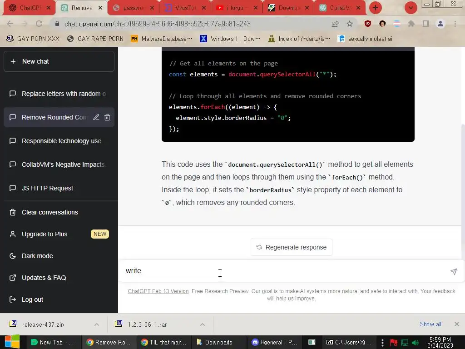Open the browser profile avatar icon
This screenshot has width=465, height=349.
440,24
